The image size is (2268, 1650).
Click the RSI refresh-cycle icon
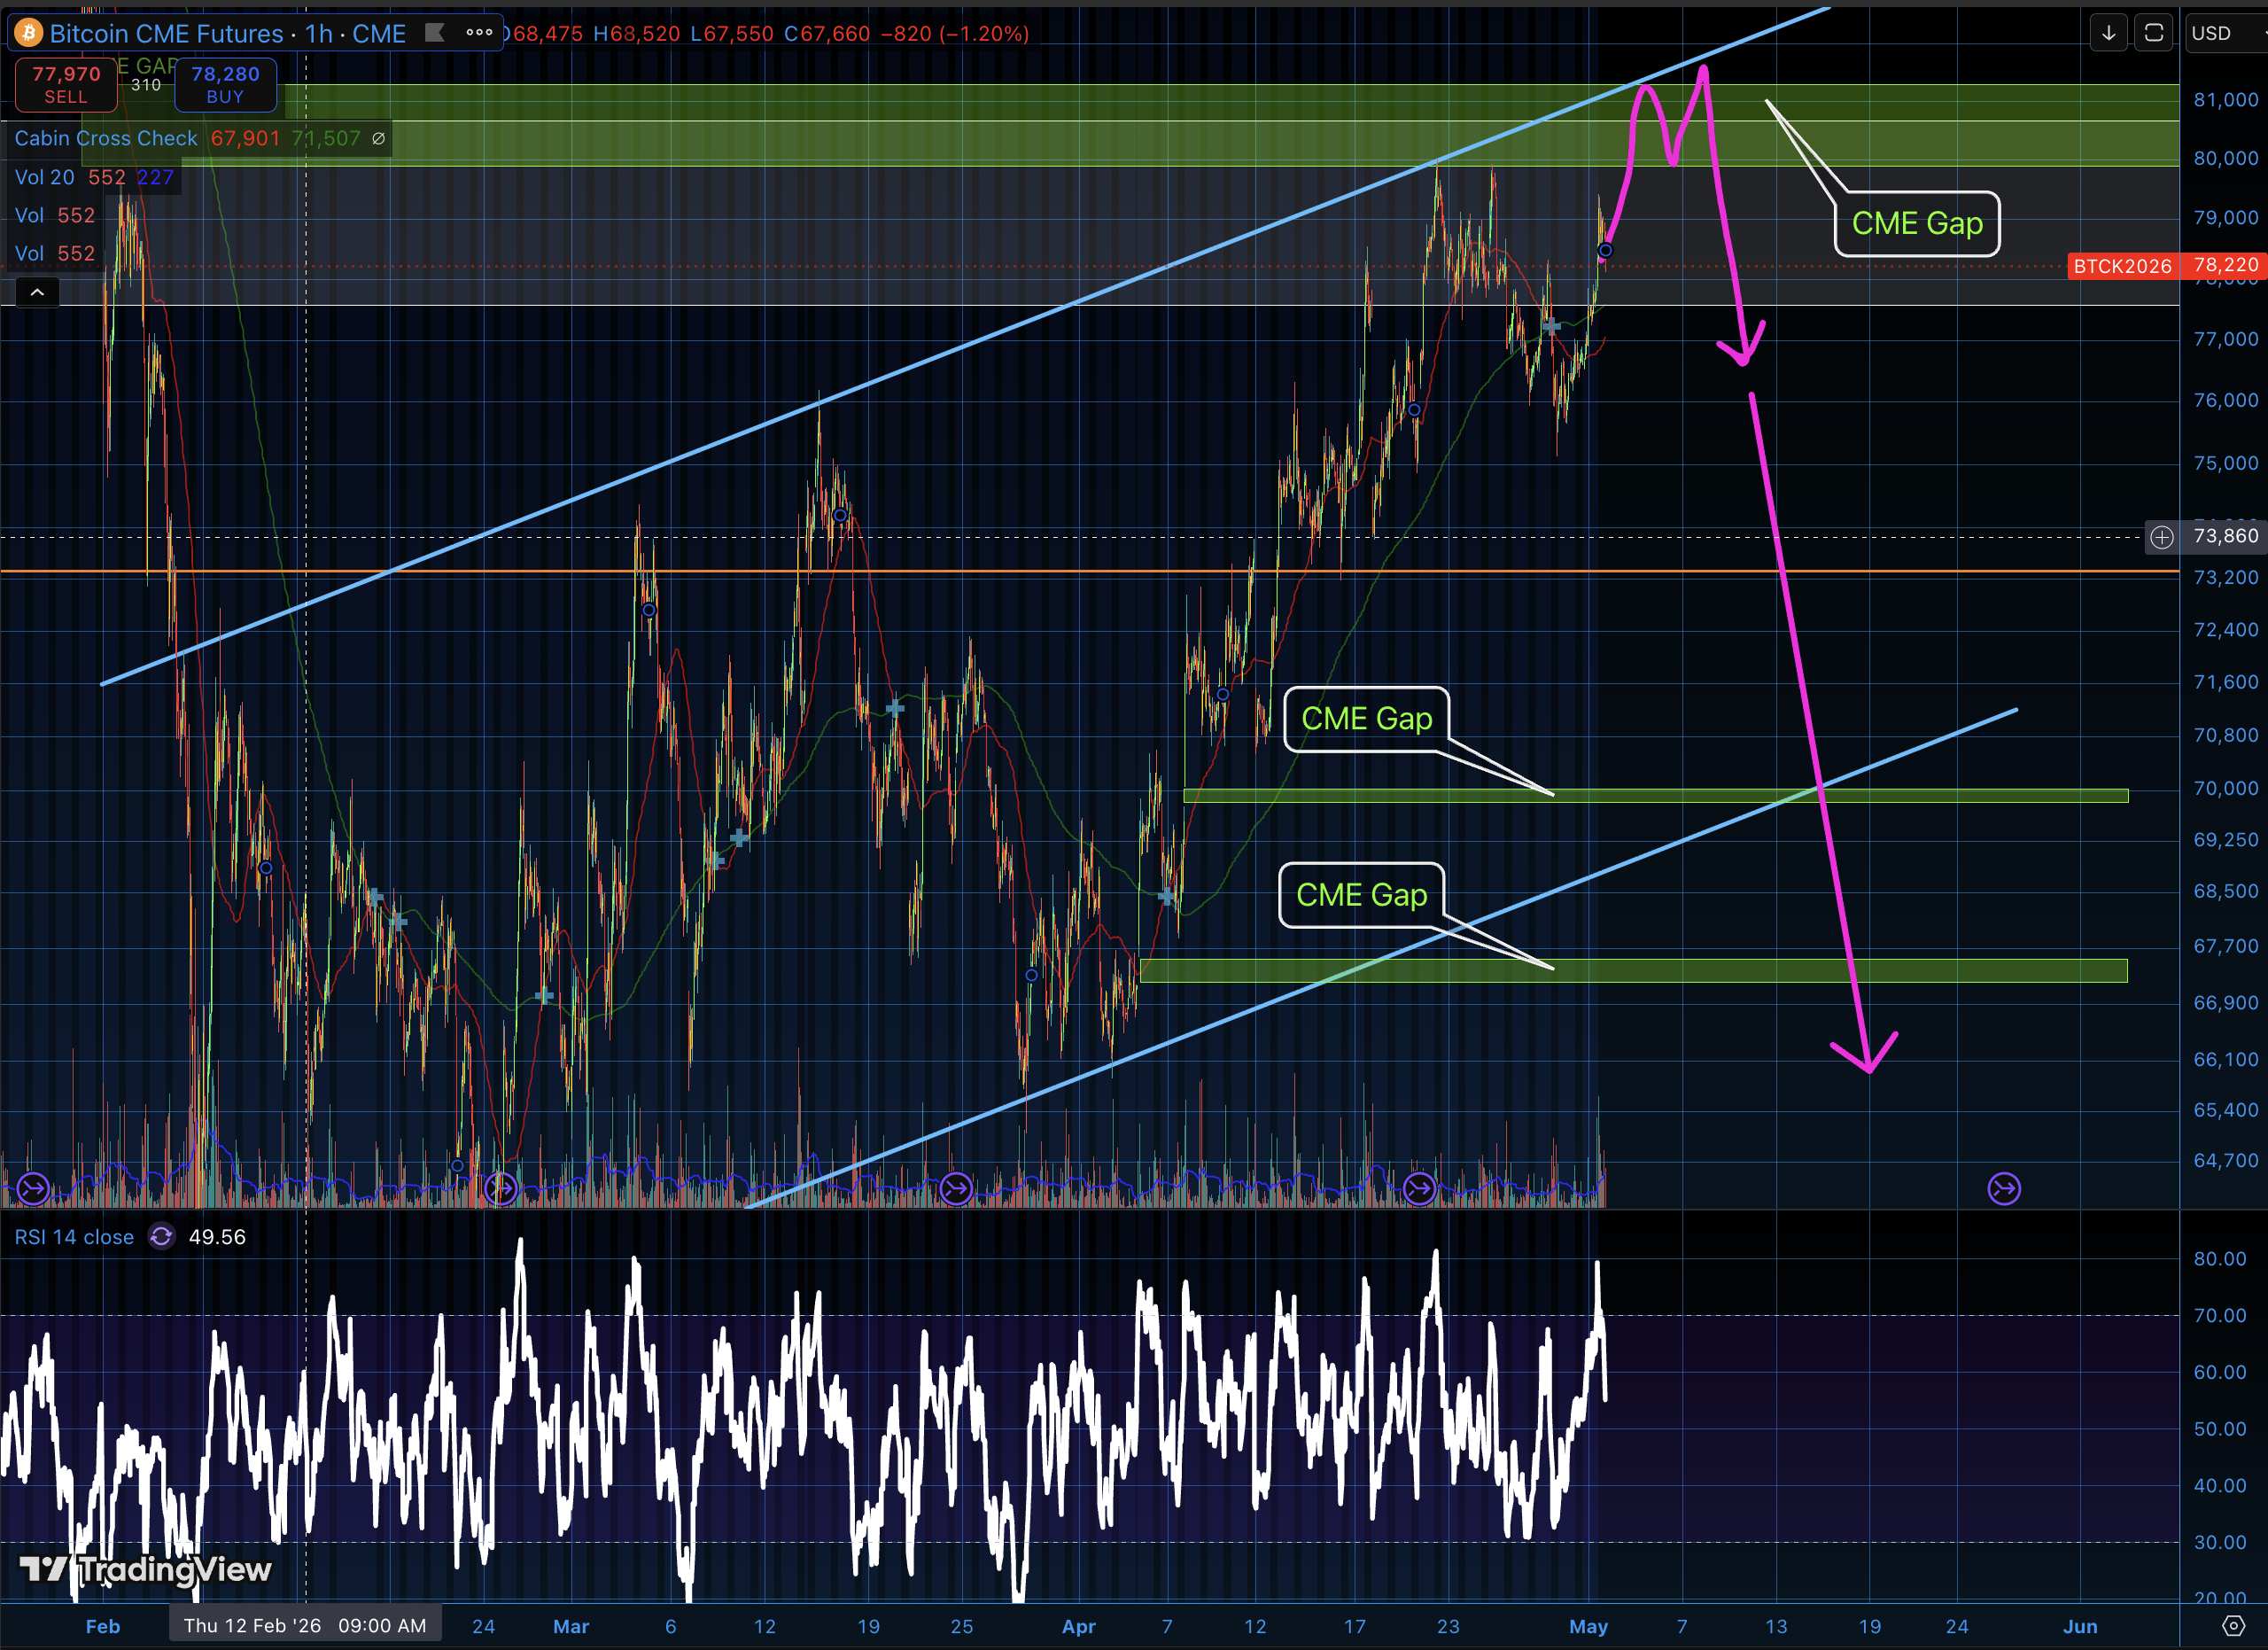(x=161, y=1237)
